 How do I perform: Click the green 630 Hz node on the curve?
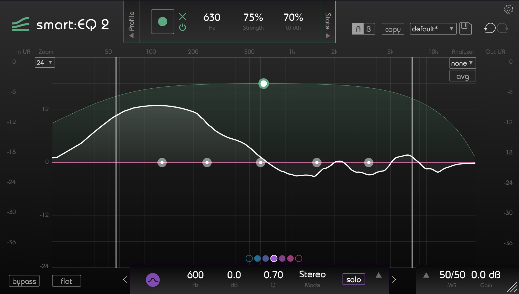tap(263, 84)
